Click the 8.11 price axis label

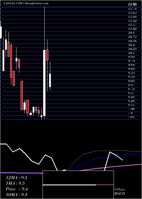(131, 105)
